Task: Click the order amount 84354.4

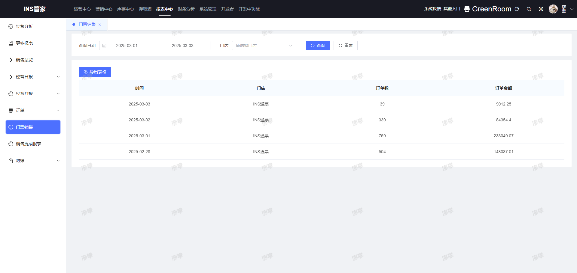Action: 504,120
